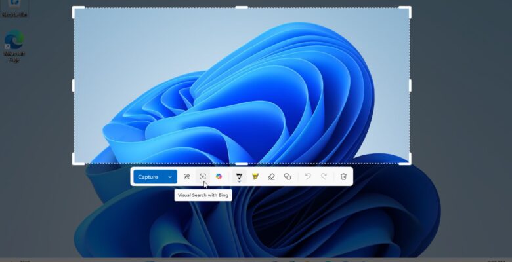Choose the Eraser tool
512x262 pixels.
coord(271,177)
